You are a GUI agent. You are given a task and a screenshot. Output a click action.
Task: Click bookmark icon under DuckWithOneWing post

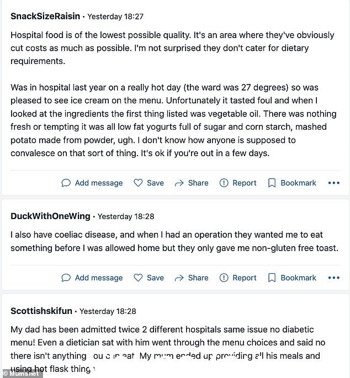point(272,278)
